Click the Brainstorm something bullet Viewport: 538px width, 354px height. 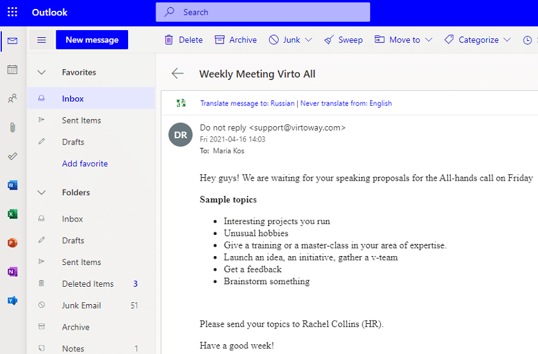(266, 281)
